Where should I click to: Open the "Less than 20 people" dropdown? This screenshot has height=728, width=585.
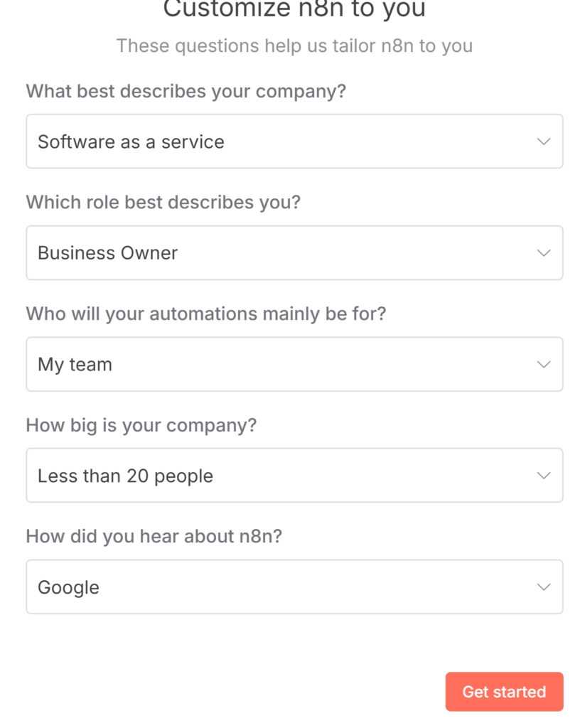pyautogui.click(x=284, y=476)
